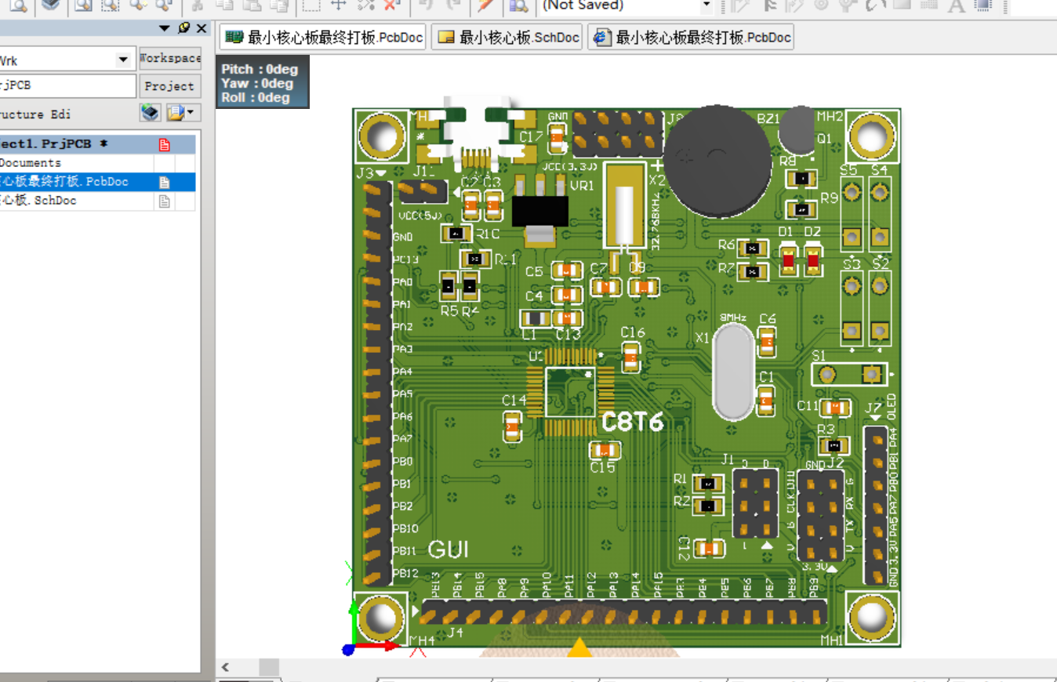Image resolution: width=1057 pixels, height=682 pixels.
Task: Select the red LED D1 component
Action: point(788,260)
